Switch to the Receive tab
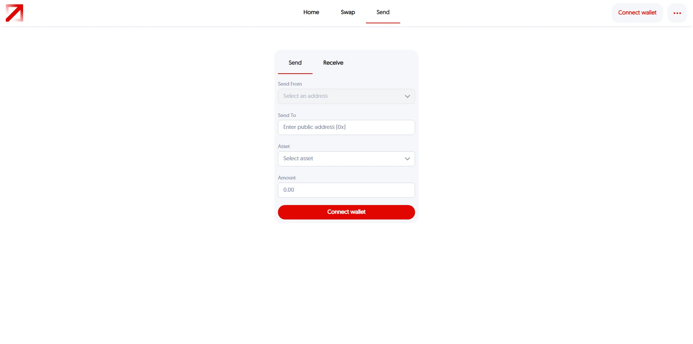The height and width of the screenshot is (344, 693). pos(333,63)
